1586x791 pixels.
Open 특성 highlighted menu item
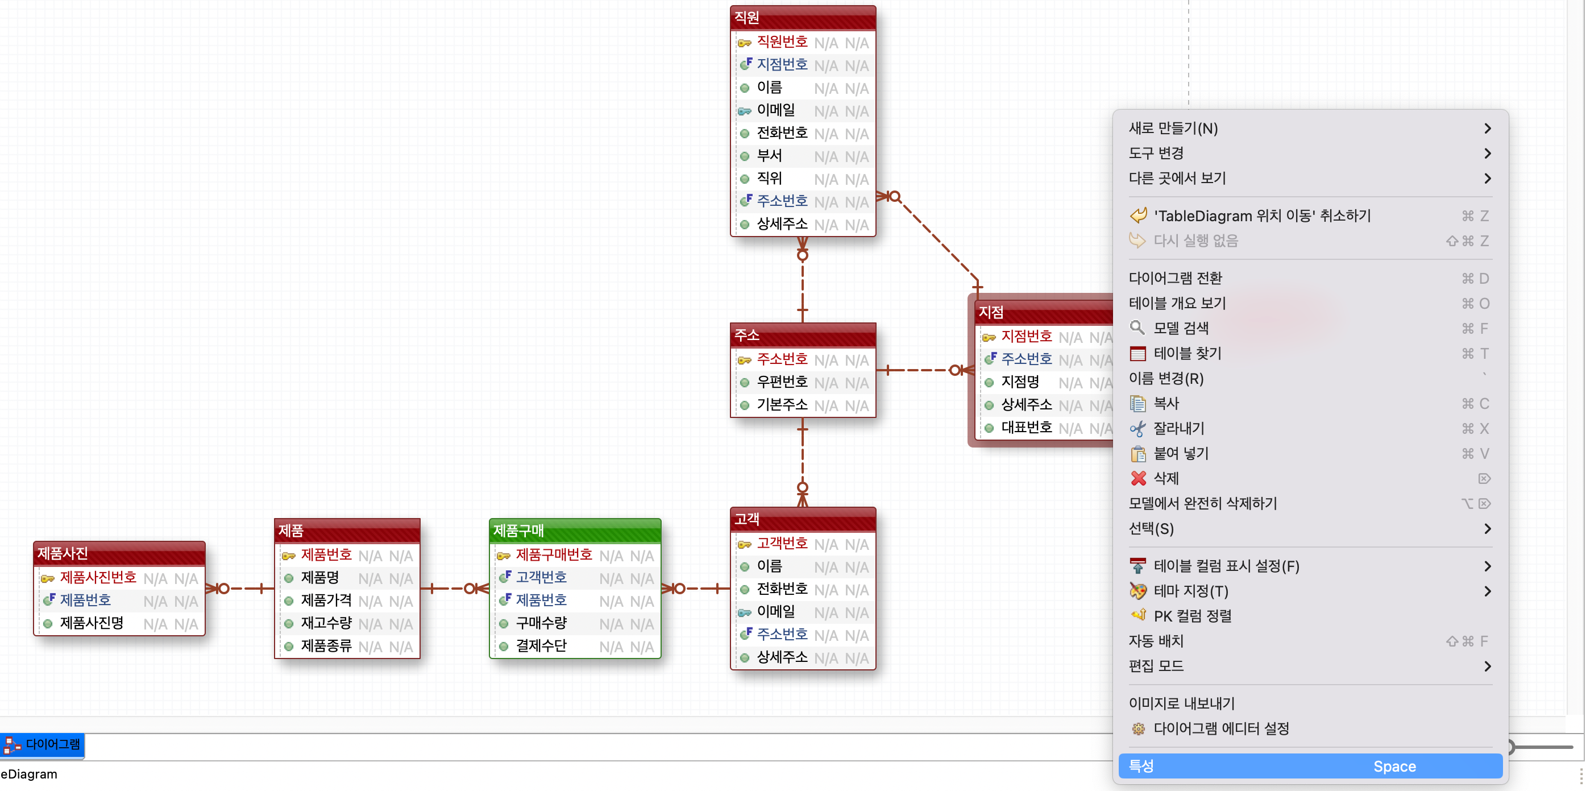(x=1310, y=767)
